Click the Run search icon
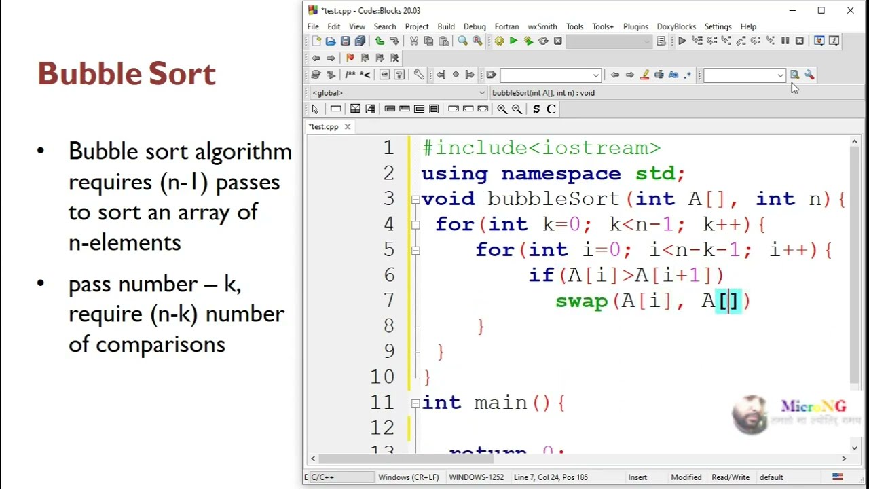This screenshot has height=489, width=869. click(794, 75)
